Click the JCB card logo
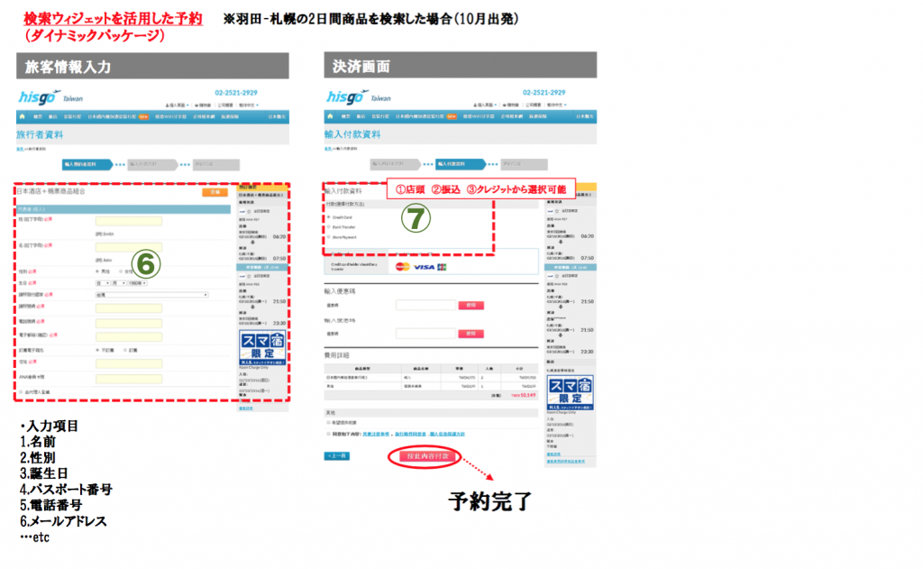923x569 pixels. [441, 267]
